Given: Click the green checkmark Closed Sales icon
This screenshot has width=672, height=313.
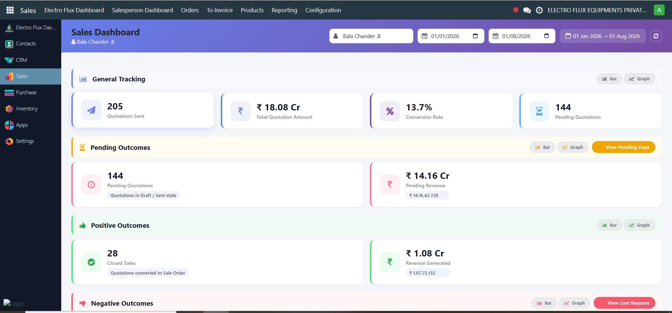Looking at the screenshot, I should [x=91, y=262].
